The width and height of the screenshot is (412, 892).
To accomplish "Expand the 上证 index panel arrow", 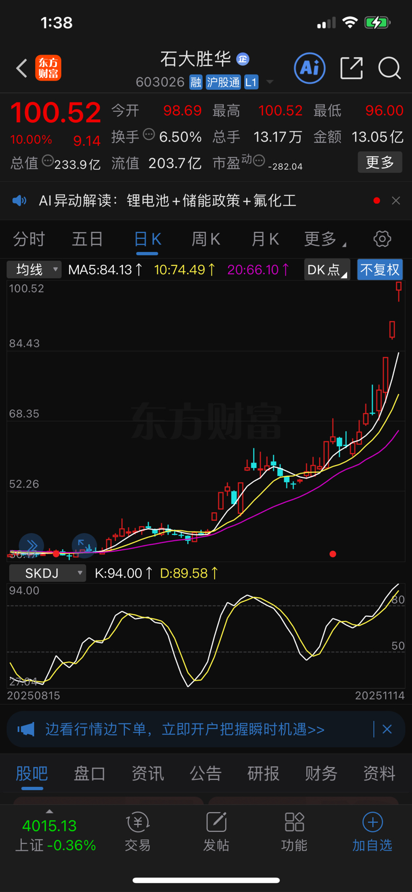I will pos(49,812).
